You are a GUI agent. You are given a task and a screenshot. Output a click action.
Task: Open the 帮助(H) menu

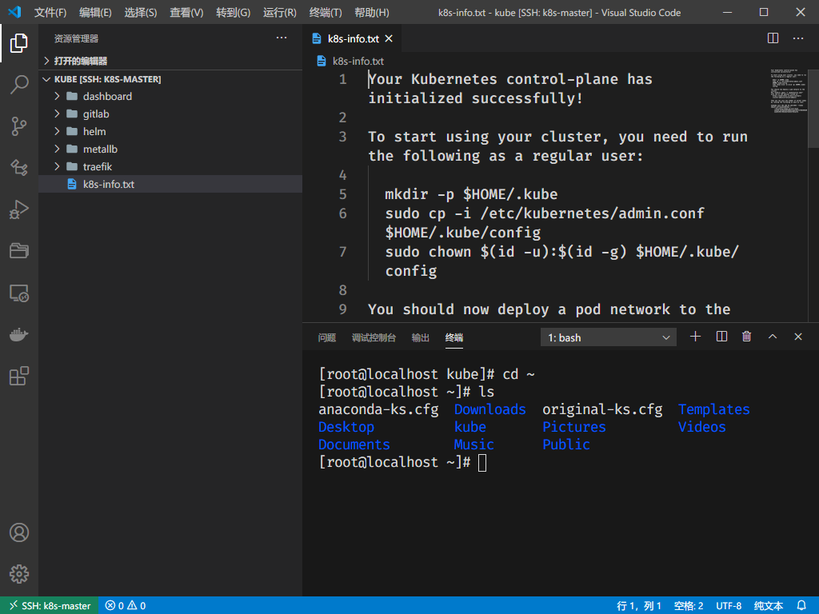[371, 13]
